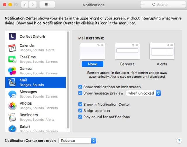The width and height of the screenshot is (187, 147).
Task: Open help with the question mark button
Action: pyautogui.click(x=179, y=141)
